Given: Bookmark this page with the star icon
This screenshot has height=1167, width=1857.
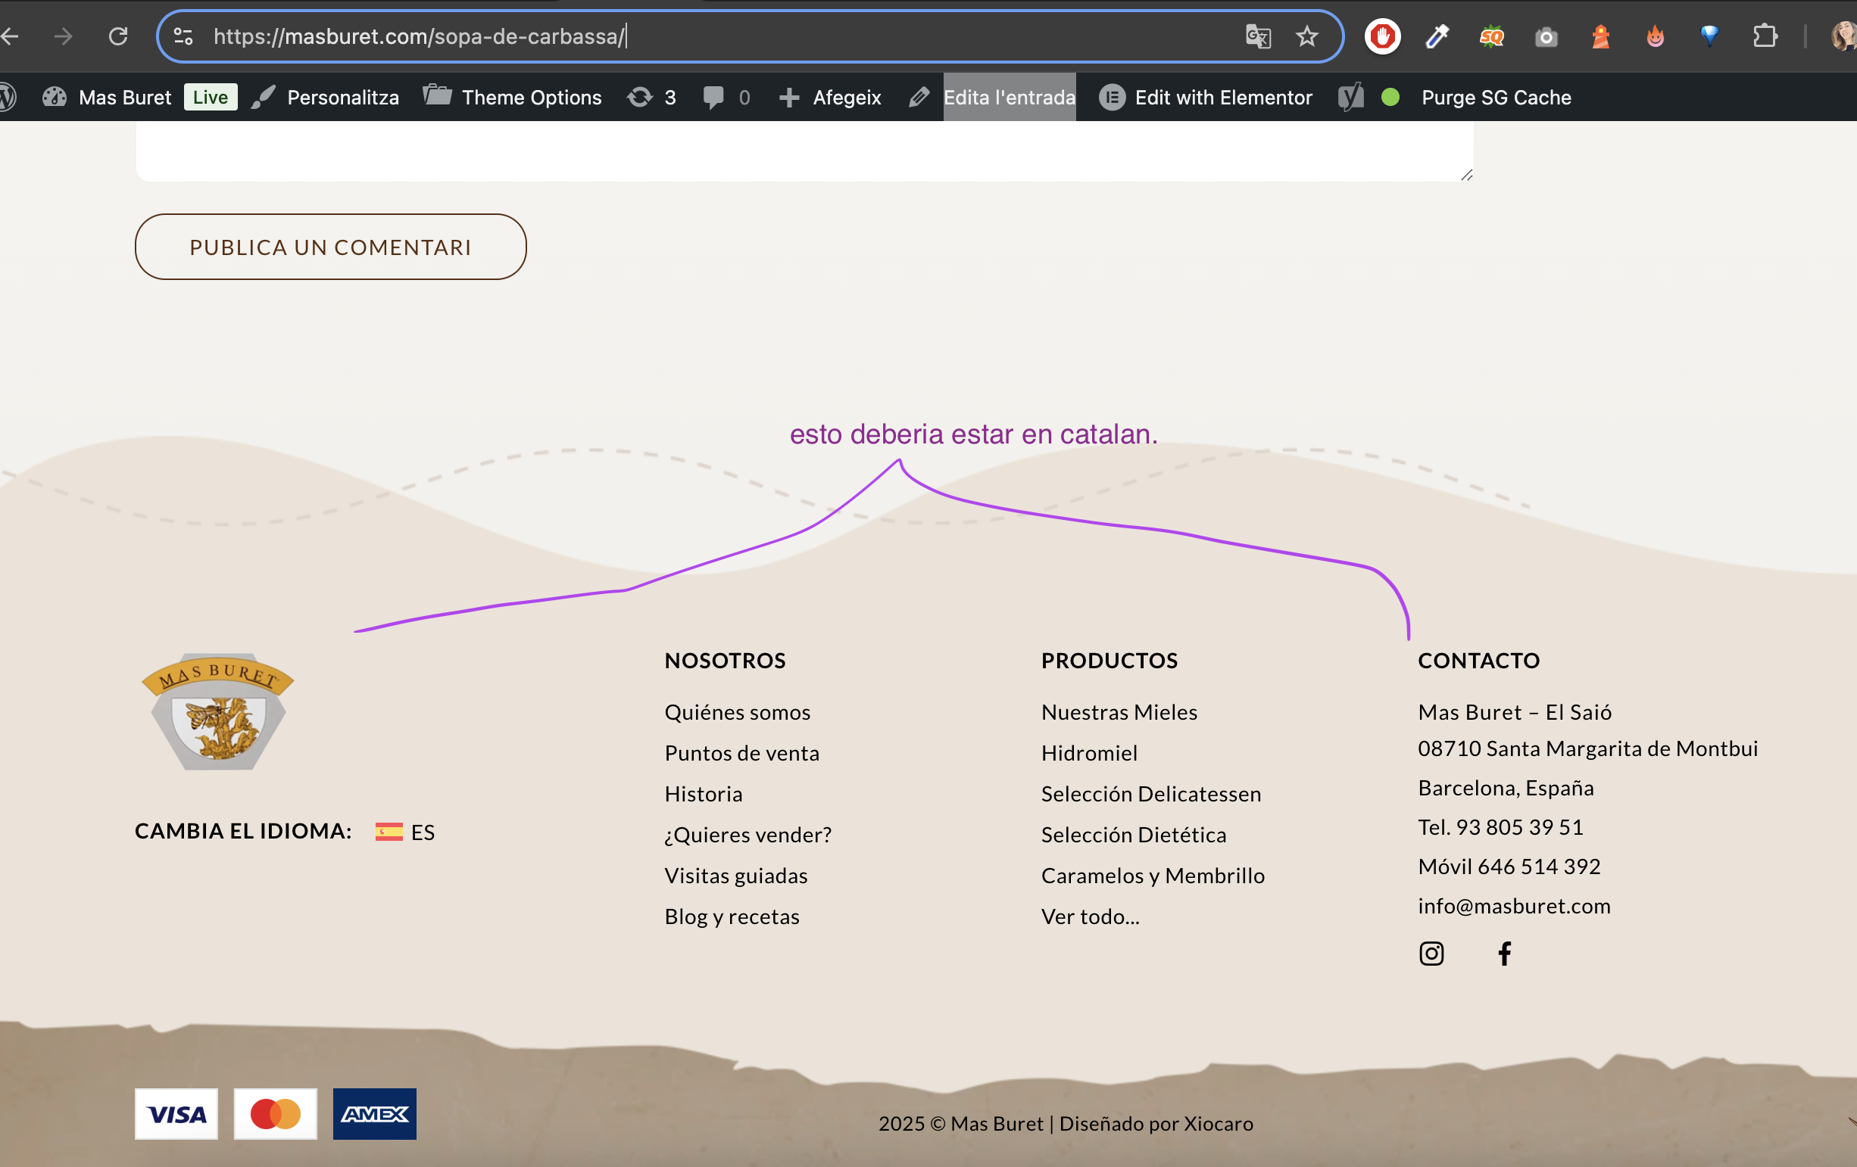Looking at the screenshot, I should click(x=1306, y=36).
